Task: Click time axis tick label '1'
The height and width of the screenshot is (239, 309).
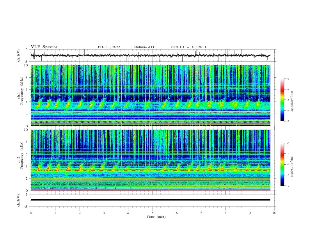Action: (55, 213)
